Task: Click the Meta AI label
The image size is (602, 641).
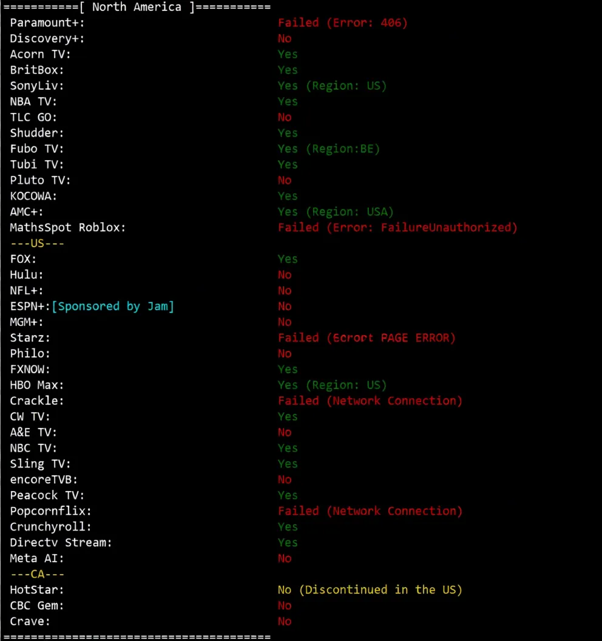Action: [37, 558]
